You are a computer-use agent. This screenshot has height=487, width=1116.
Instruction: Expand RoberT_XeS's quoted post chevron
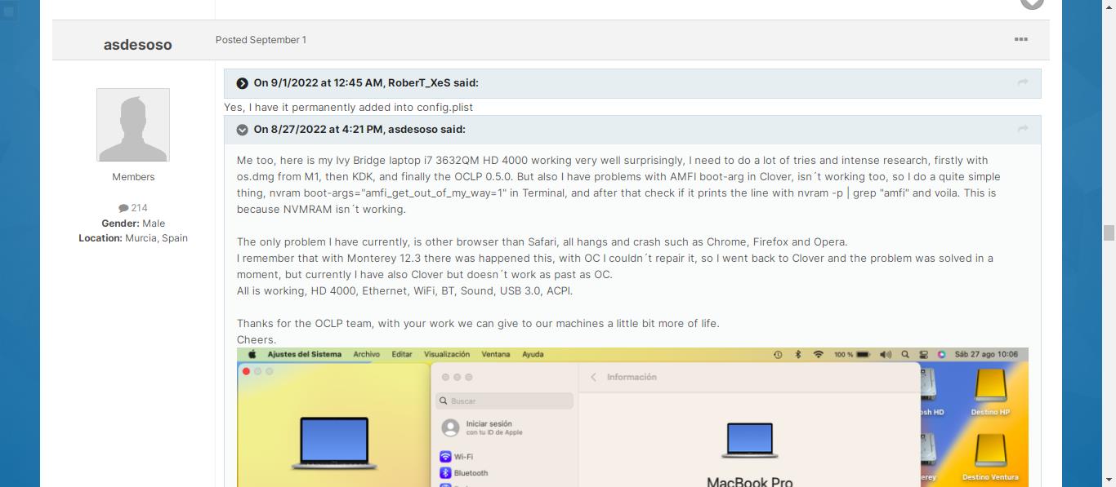(241, 82)
